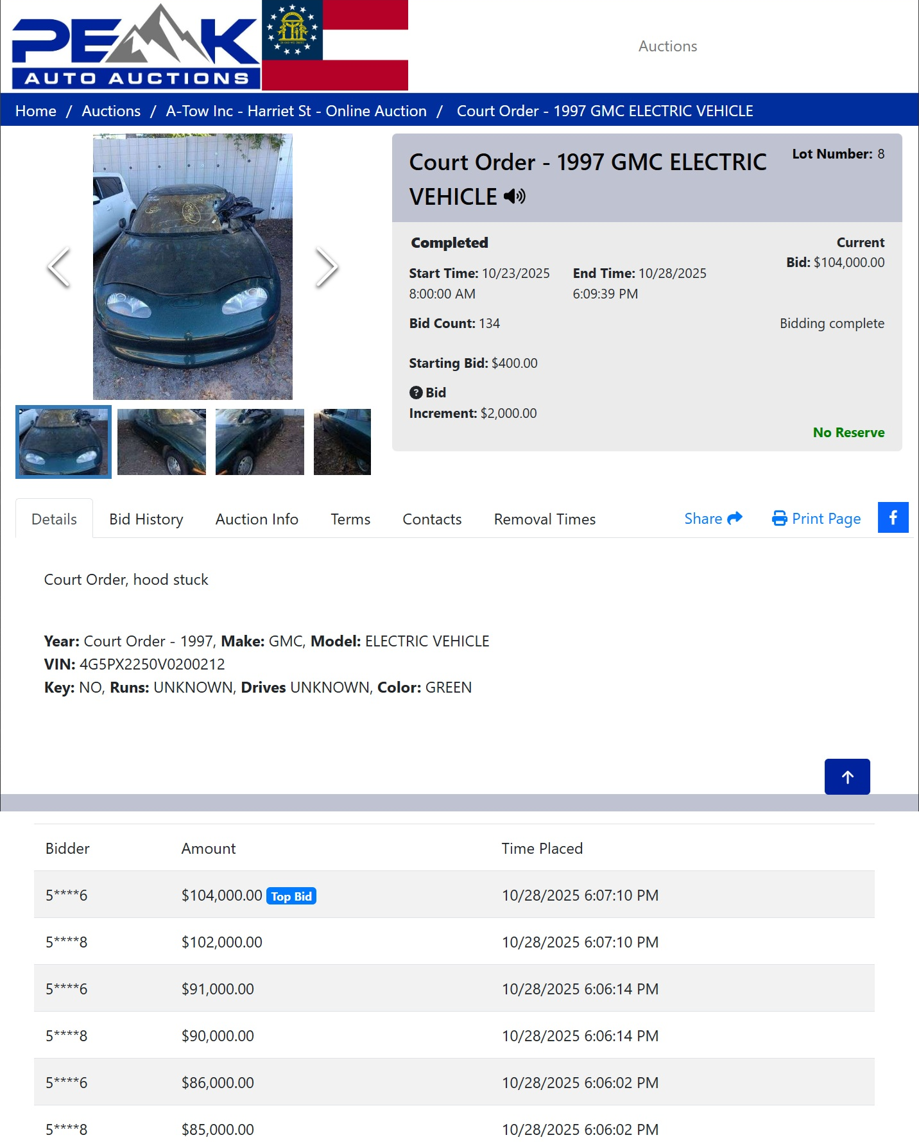Screen dimensions: 919x1142
Task: Select the Details tab
Action: pos(54,519)
